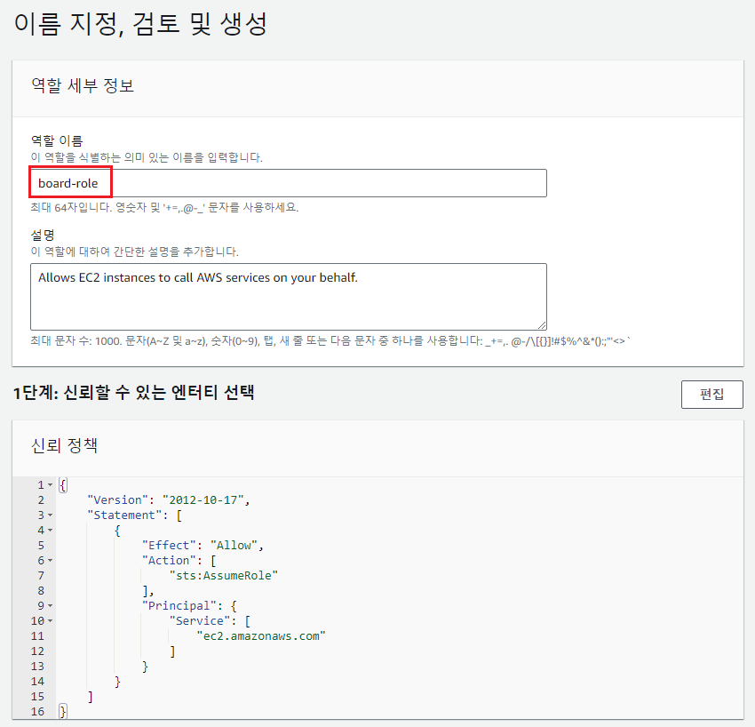The width and height of the screenshot is (755, 727).
Task: Click the 1단계: 신뢰할 수 있는 엔터티 선택 heading
Action: pyautogui.click(x=134, y=392)
